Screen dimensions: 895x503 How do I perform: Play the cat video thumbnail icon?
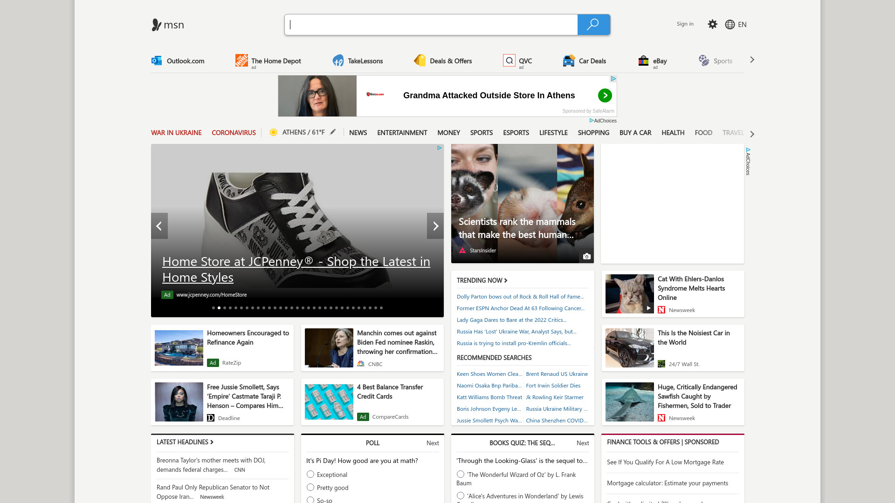pos(648,308)
